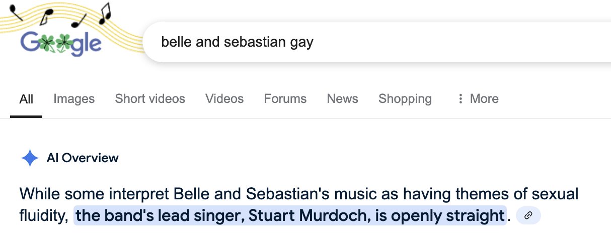Screen dimensions: 611x239
Task: Focus the search box with the query text
Action: (x=352, y=42)
